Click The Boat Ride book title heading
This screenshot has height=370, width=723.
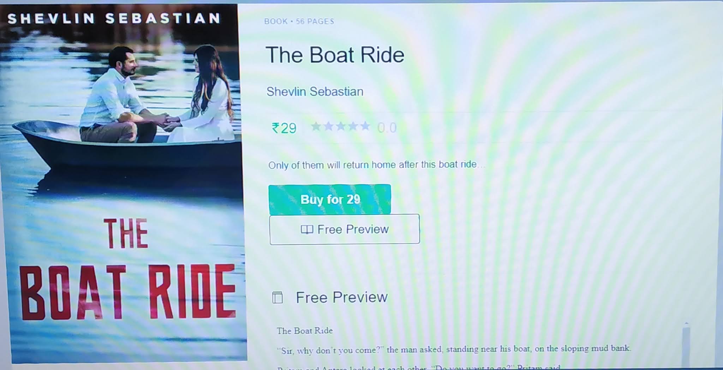(335, 55)
